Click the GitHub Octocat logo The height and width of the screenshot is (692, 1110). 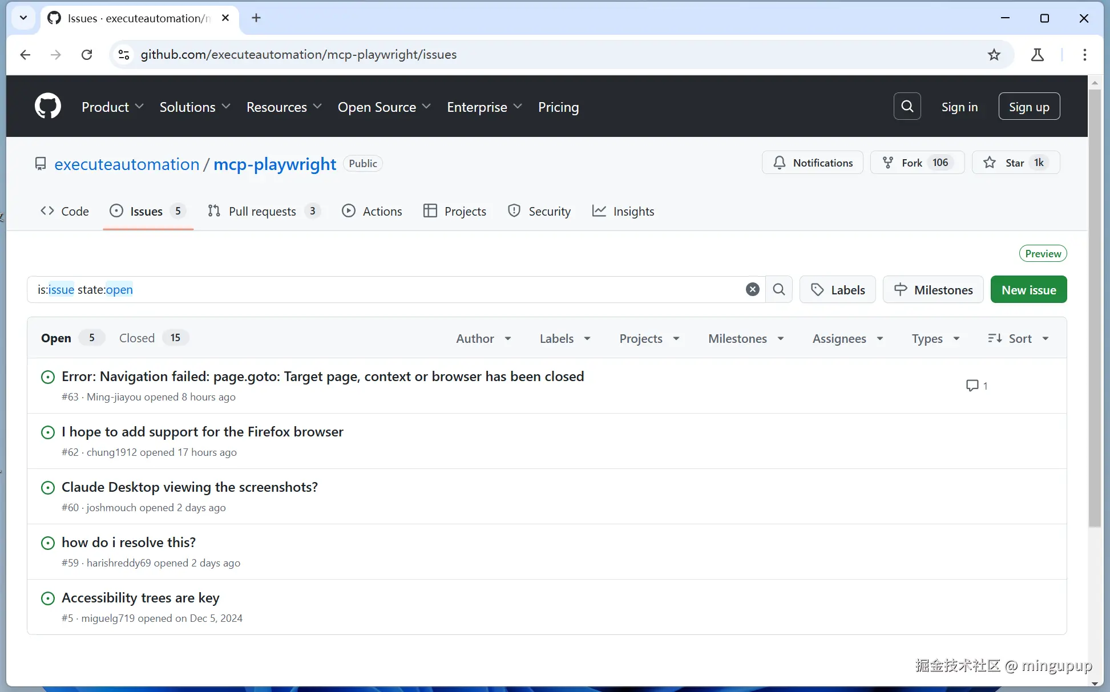pyautogui.click(x=48, y=107)
